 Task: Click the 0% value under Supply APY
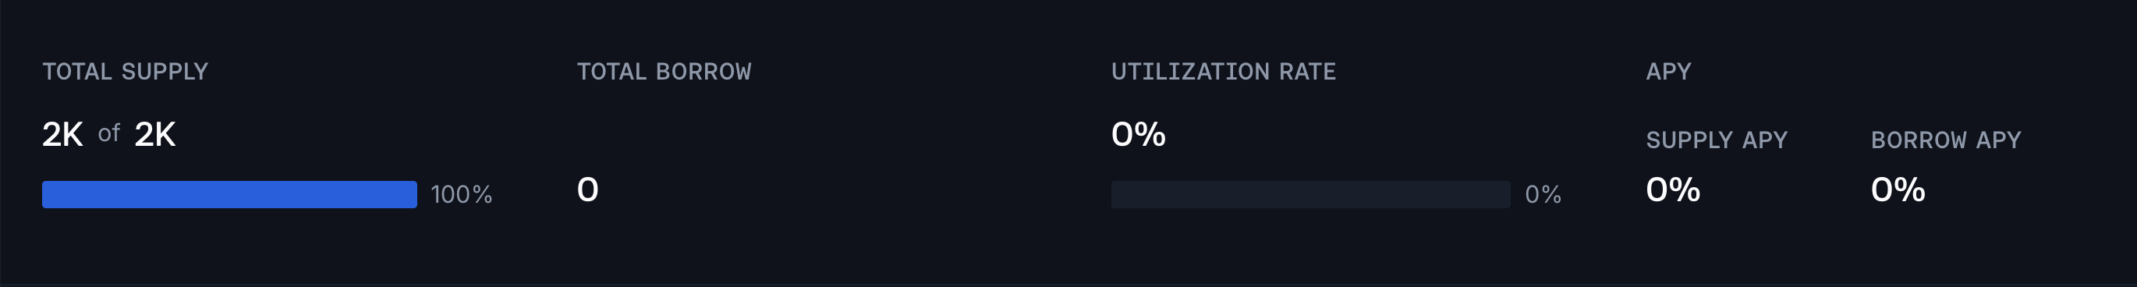[x=1672, y=190]
